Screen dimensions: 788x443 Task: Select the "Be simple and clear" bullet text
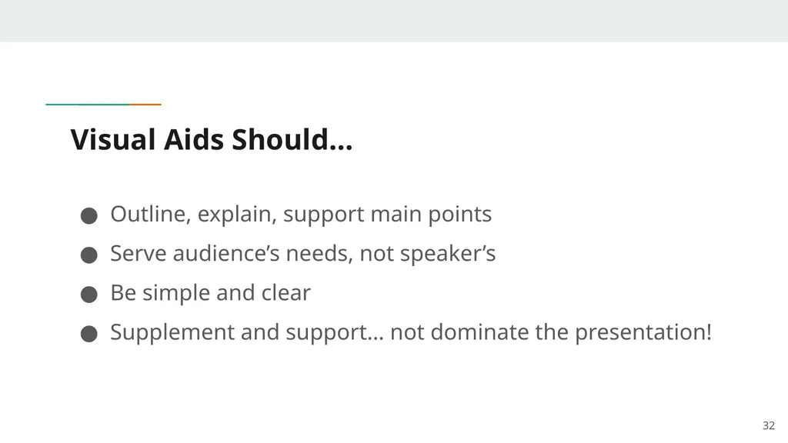(211, 293)
